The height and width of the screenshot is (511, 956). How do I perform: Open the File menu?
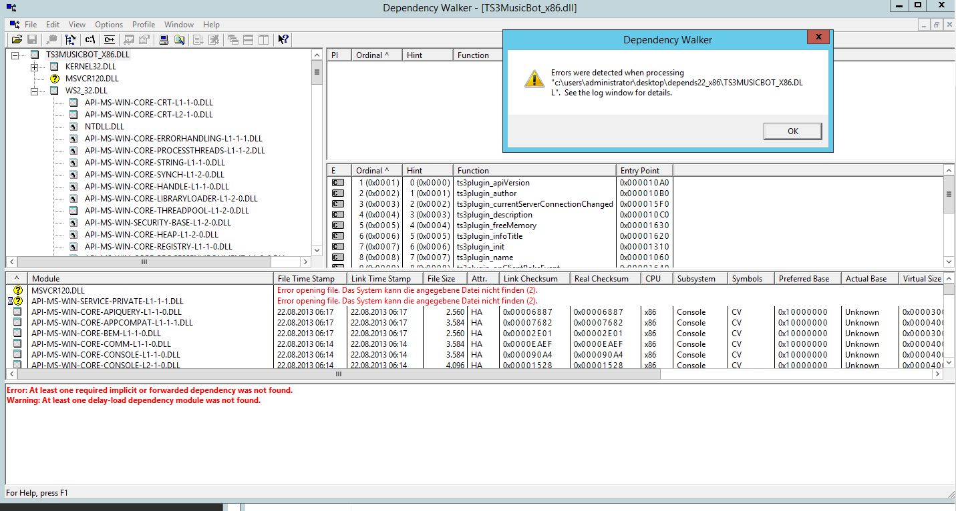(31, 25)
